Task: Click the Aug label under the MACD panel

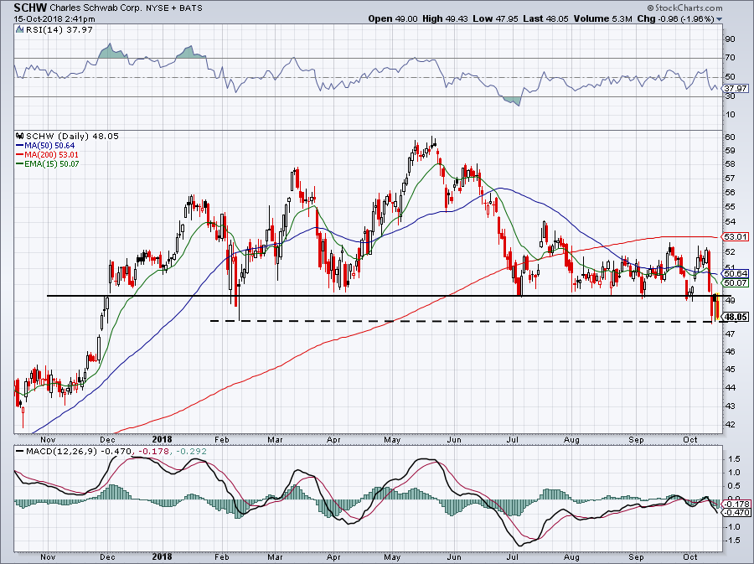Action: coord(571,557)
